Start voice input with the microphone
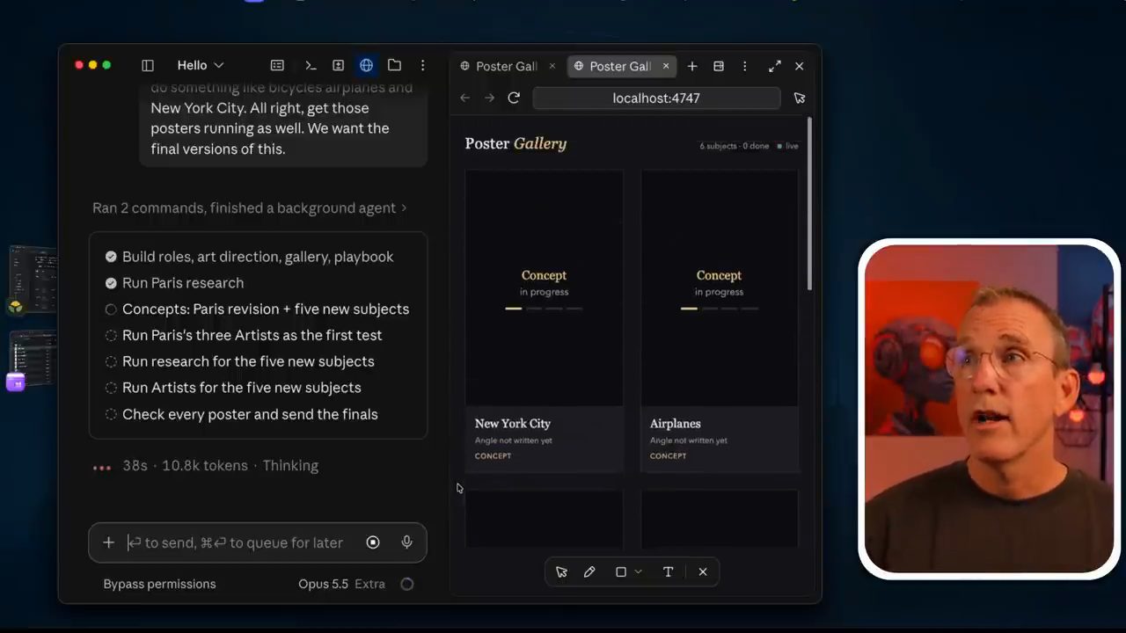1126x633 pixels. coord(406,542)
